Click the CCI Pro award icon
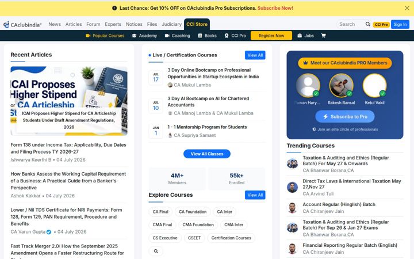The image size is (414, 259). click(x=227, y=36)
